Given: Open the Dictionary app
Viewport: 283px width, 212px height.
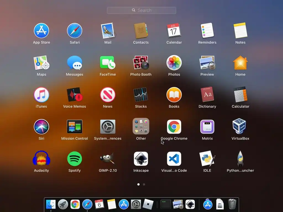Looking at the screenshot, I should point(207,94).
